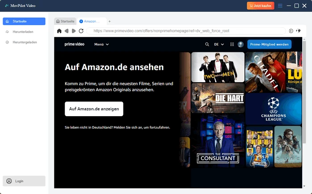The height and width of the screenshot is (194, 312).
Task: Minimize the MovPilot window
Action: 289,5
